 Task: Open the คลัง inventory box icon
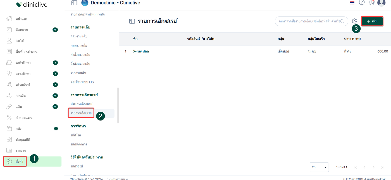(x=9, y=129)
